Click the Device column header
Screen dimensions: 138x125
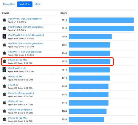coord(6,13)
